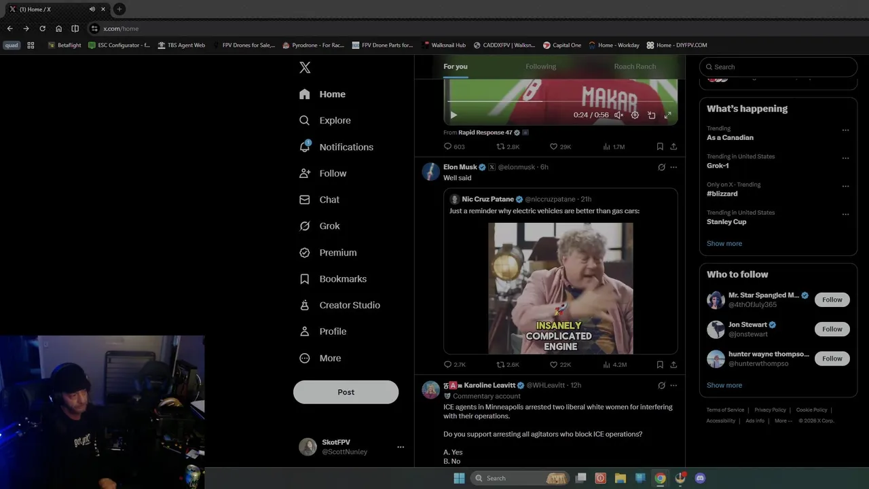This screenshot has width=869, height=489.
Task: Click the X logo in sidebar
Action: pos(305,67)
